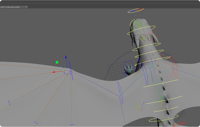
Task: Select the leftmost small blue wing finger control
Action: tap(9, 102)
